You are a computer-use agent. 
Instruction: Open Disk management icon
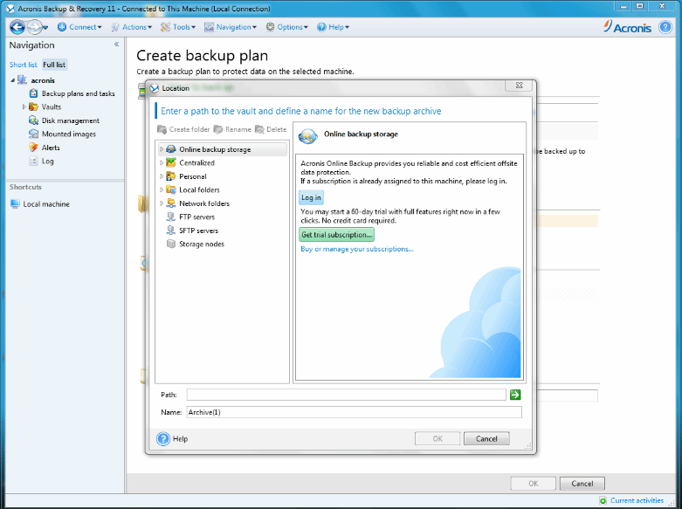pyautogui.click(x=33, y=120)
